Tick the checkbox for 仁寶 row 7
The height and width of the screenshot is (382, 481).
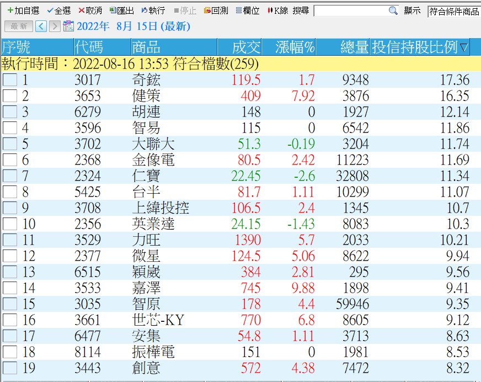click(x=10, y=176)
